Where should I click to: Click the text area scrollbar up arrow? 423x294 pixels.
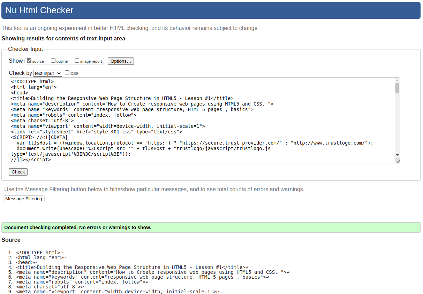[397, 80]
